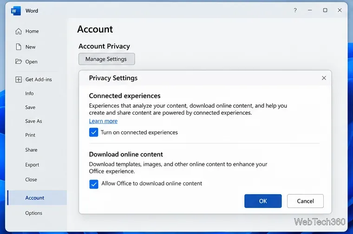Open the Share page
This screenshot has height=234, width=353.
[x=31, y=150]
